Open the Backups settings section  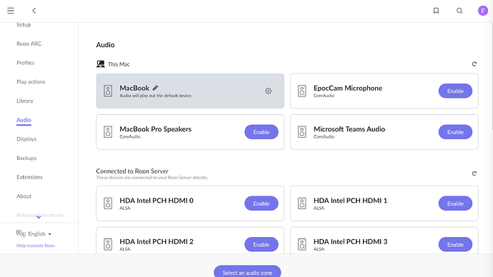(x=26, y=158)
